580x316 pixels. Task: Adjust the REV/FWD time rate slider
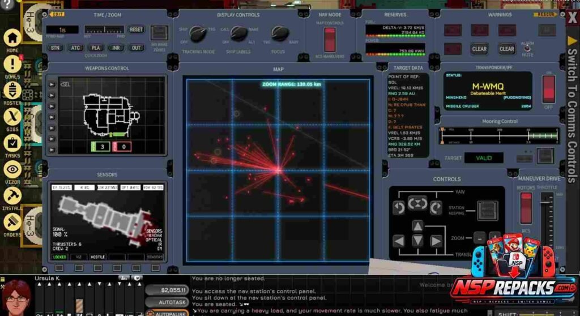tap(104, 29)
